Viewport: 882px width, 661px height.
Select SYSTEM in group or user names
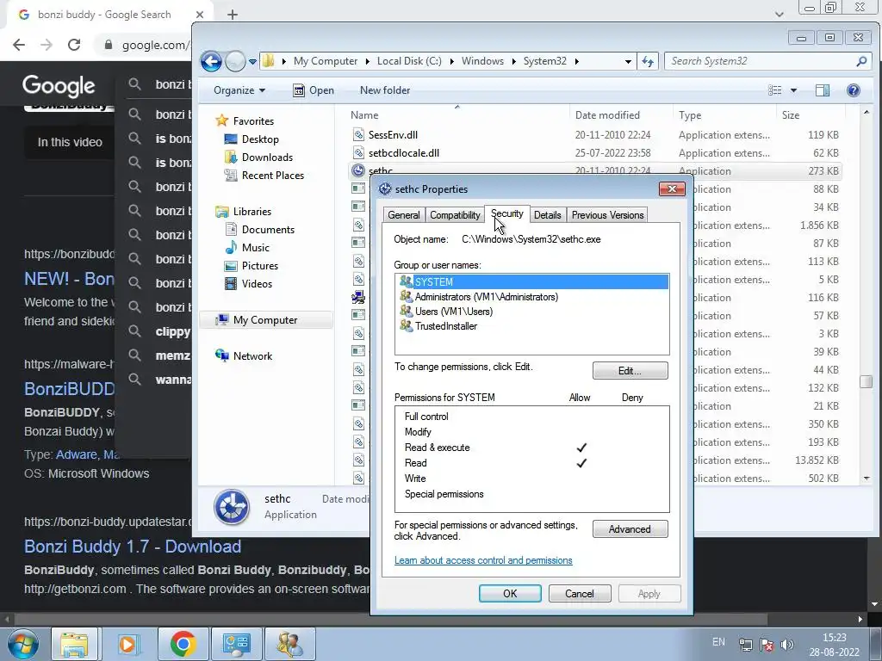click(531, 281)
